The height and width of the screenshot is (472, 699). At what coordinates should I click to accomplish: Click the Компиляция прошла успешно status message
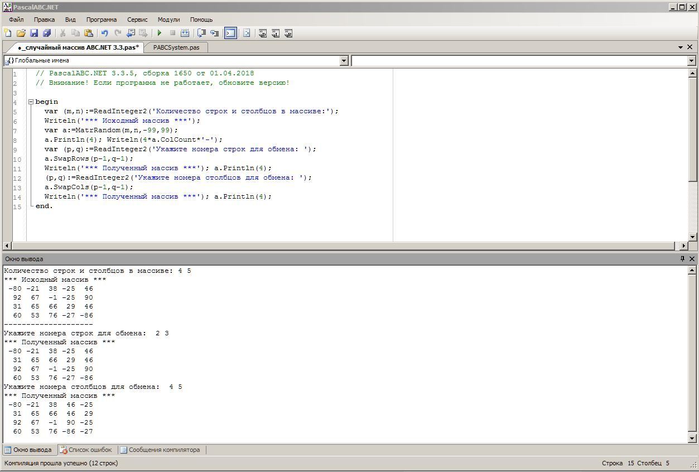61,463
